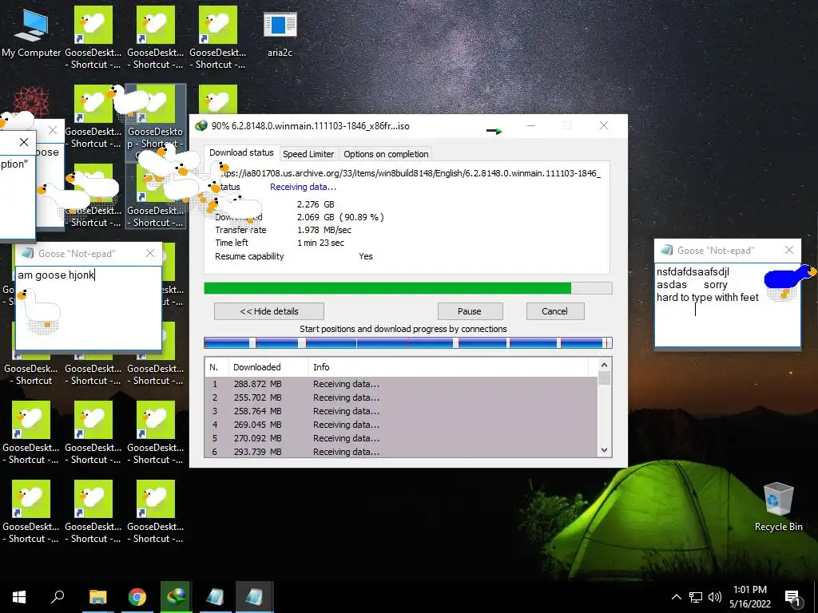Image resolution: width=818 pixels, height=613 pixels.
Task: Open the Windows Start menu
Action: [x=19, y=597]
